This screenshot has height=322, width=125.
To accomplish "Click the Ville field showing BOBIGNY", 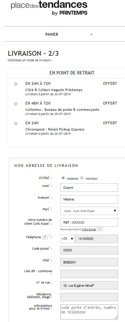I will (89, 262).
